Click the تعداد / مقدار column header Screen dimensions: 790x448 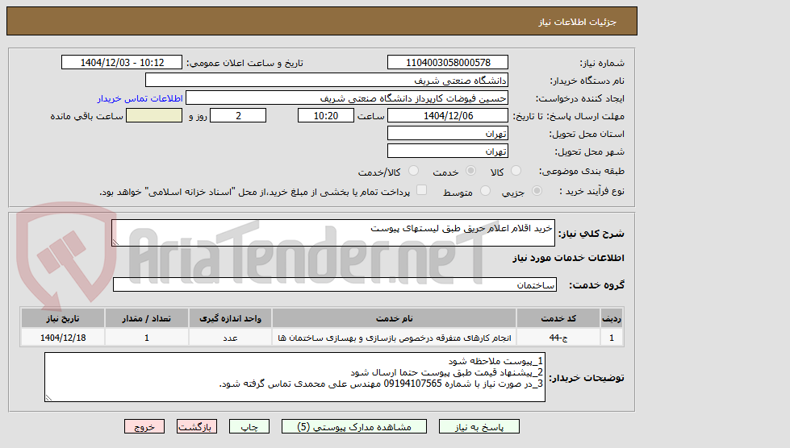click(x=147, y=318)
